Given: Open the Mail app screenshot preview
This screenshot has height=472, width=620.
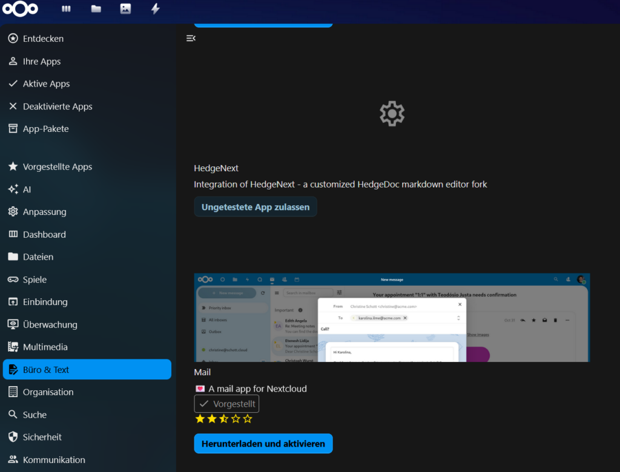Looking at the screenshot, I should (392, 316).
